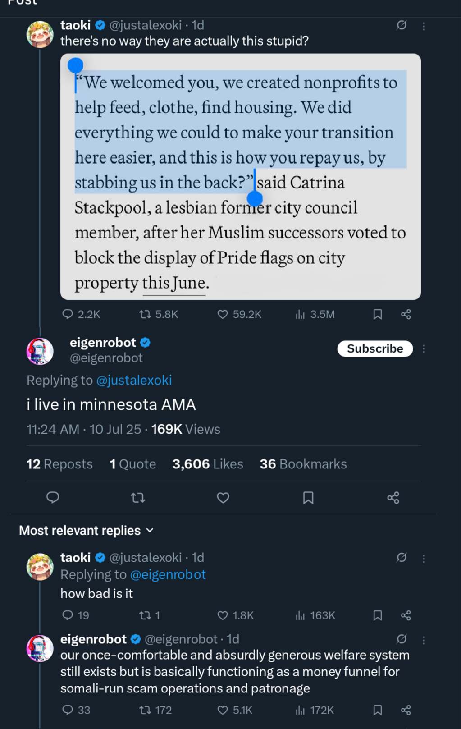View analytics on taoki's 'how bad is it' reply
The height and width of the screenshot is (729, 461).
tap(315, 615)
